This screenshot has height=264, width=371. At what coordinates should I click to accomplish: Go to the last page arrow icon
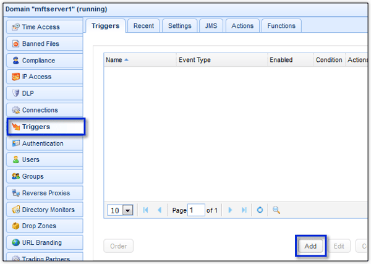pos(244,210)
